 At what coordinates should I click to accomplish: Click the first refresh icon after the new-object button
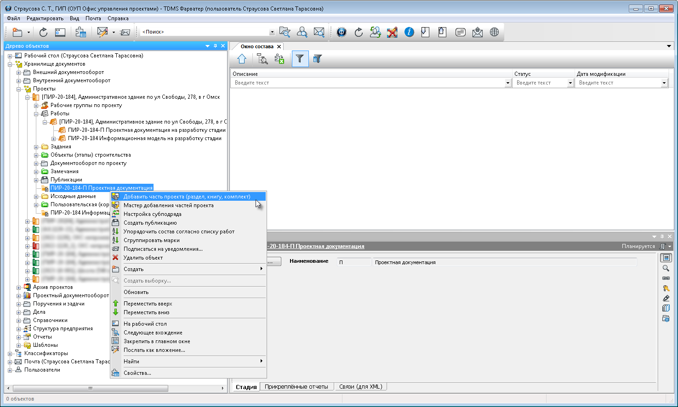(43, 32)
